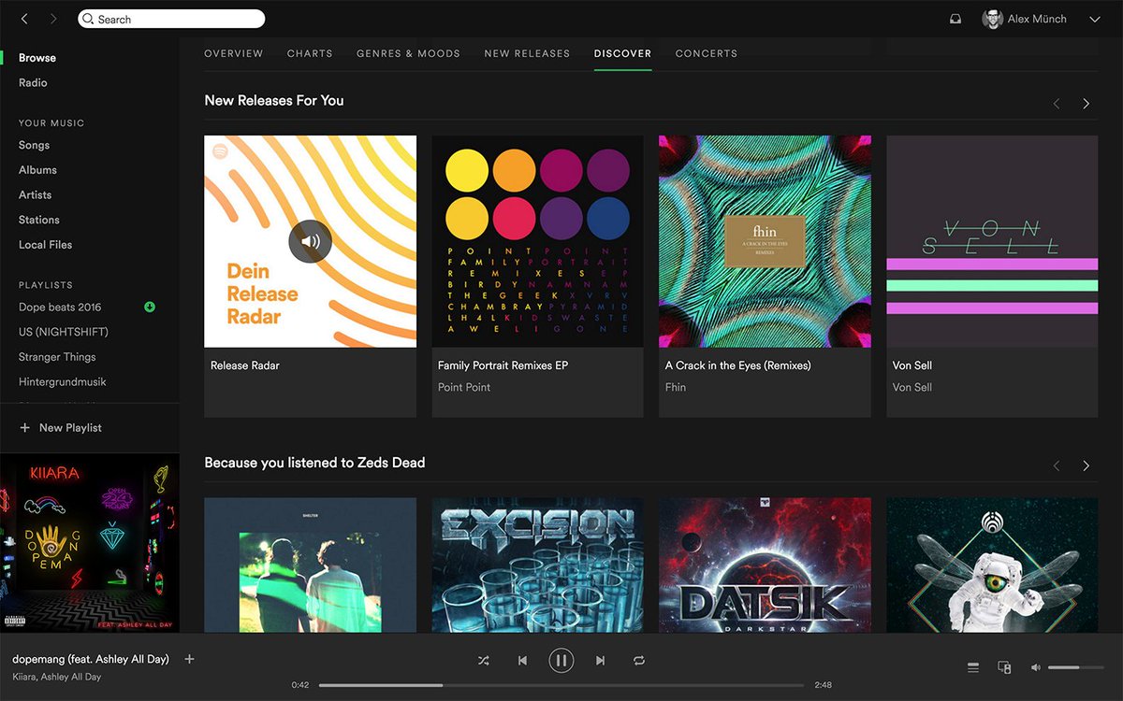Save dopemang with the plus icon

[x=189, y=659]
